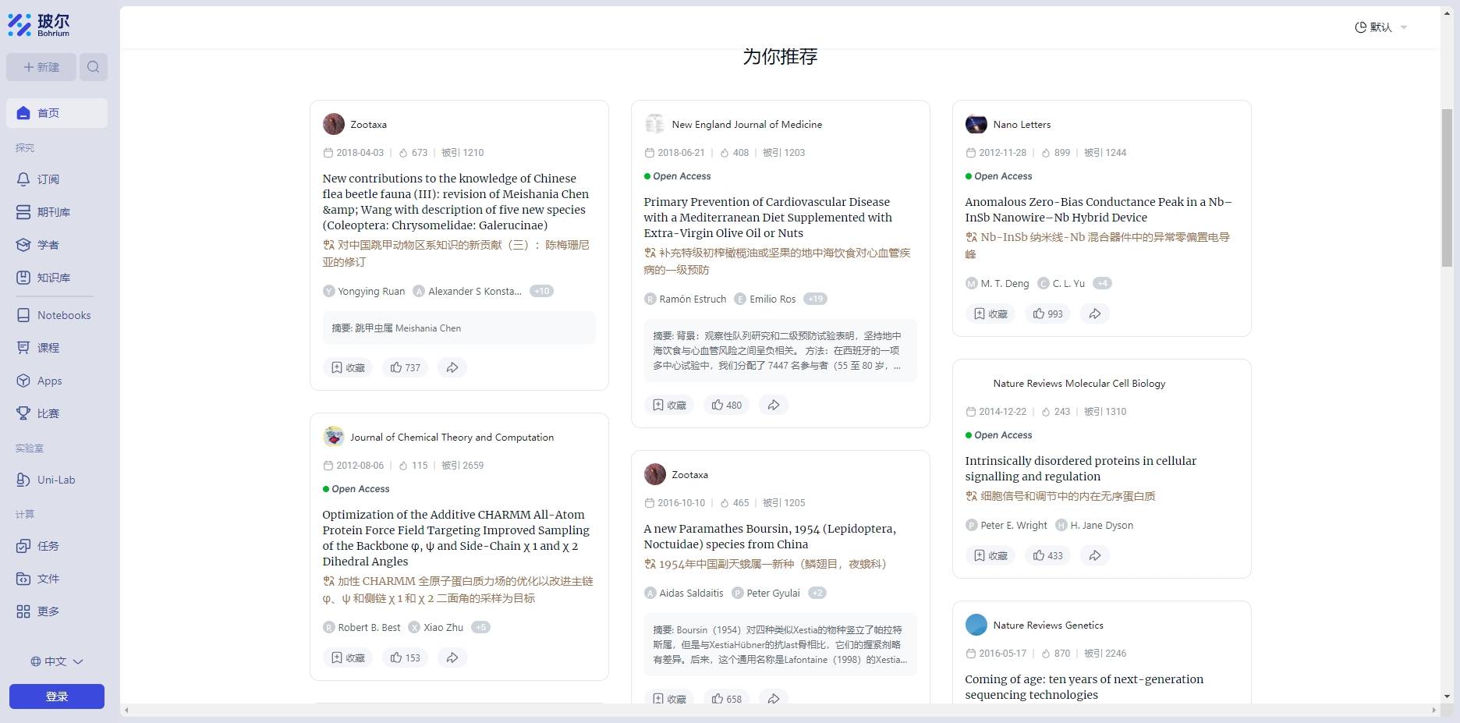Open Intrinsically disordered proteins article title
This screenshot has height=723, width=1460.
1080,469
